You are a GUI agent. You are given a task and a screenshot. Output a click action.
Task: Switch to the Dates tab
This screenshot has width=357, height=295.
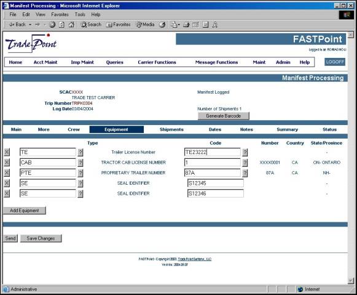[215, 129]
